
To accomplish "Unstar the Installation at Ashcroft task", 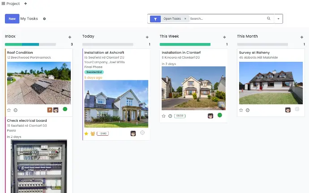I will click(86, 133).
